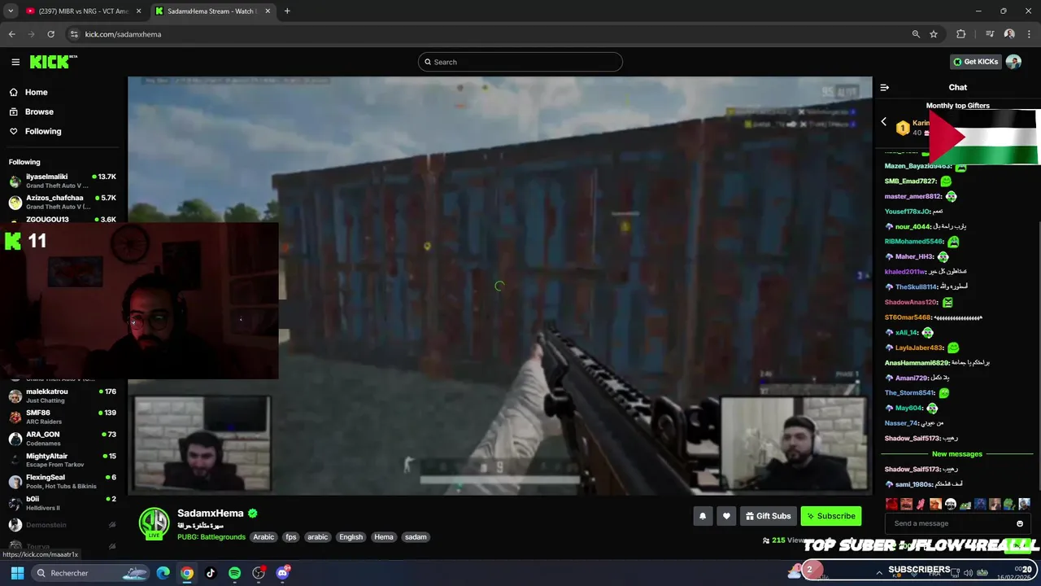Open Spotify from taskbar
The image size is (1041, 586).
point(235,573)
